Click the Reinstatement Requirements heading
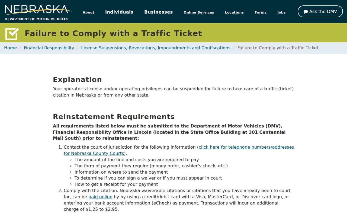 114,117
